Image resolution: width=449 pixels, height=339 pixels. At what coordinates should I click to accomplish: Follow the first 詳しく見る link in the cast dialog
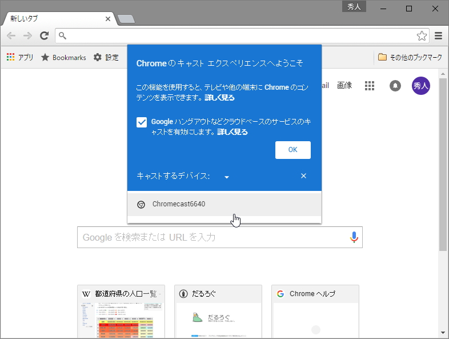219,98
